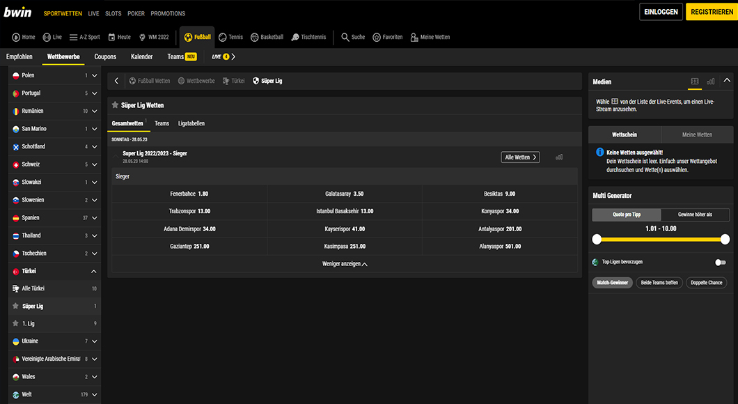Click EINLOGGEN button
The height and width of the screenshot is (404, 738).
(661, 12)
